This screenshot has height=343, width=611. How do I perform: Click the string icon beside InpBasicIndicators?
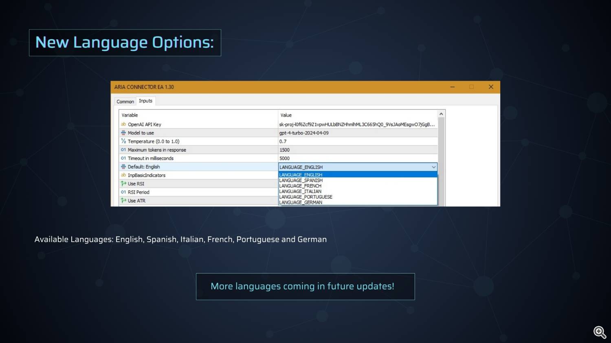point(123,175)
